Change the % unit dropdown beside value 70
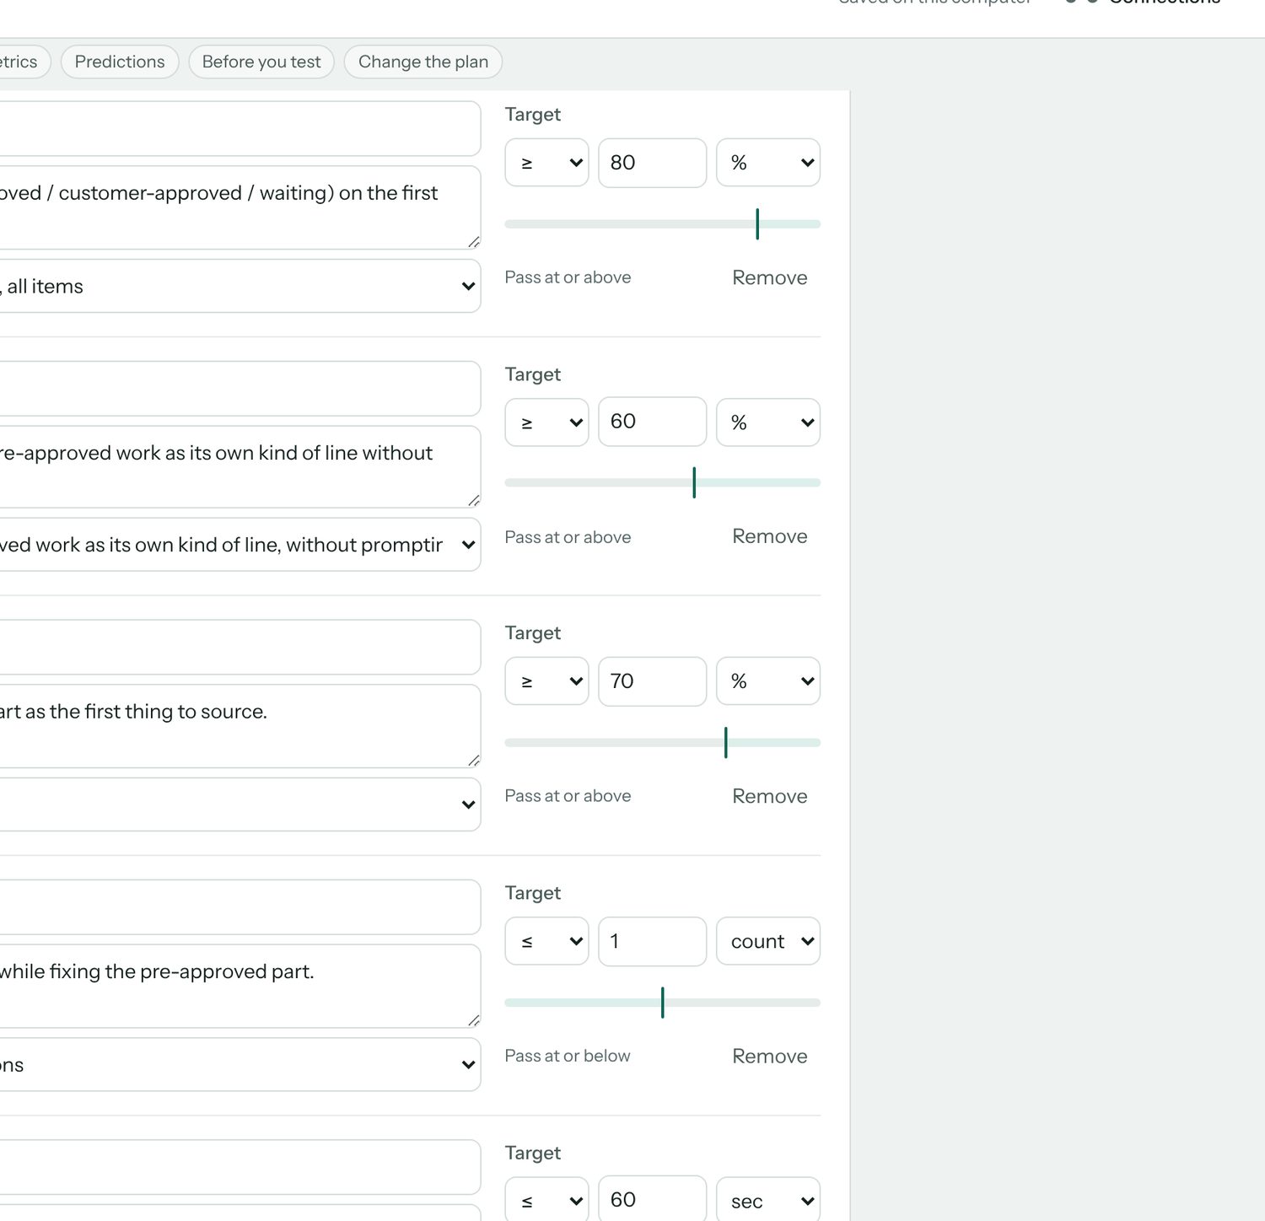 point(768,681)
